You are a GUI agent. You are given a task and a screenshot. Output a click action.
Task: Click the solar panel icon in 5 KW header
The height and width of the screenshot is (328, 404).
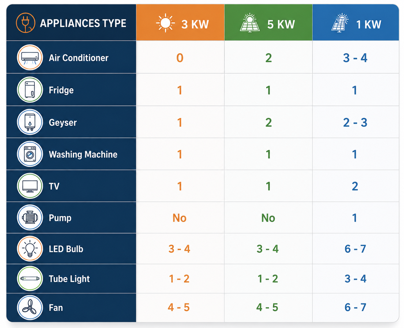(x=250, y=23)
